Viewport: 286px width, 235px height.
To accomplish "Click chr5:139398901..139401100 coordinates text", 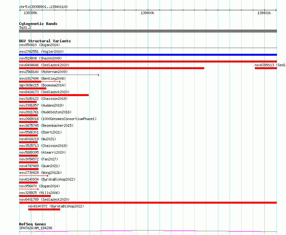I will pyautogui.click(x=43, y=7).
